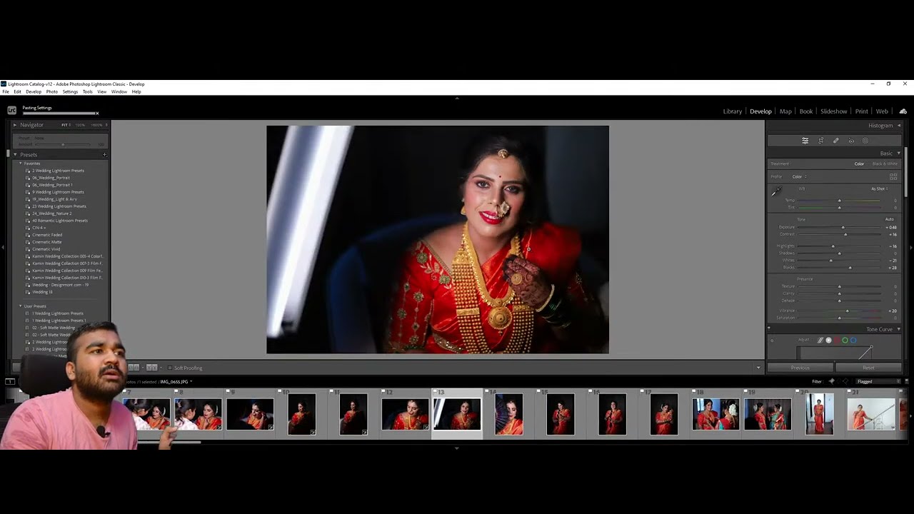The width and height of the screenshot is (914, 514).
Task: Select the blue channel curve circle
Action: (x=853, y=340)
